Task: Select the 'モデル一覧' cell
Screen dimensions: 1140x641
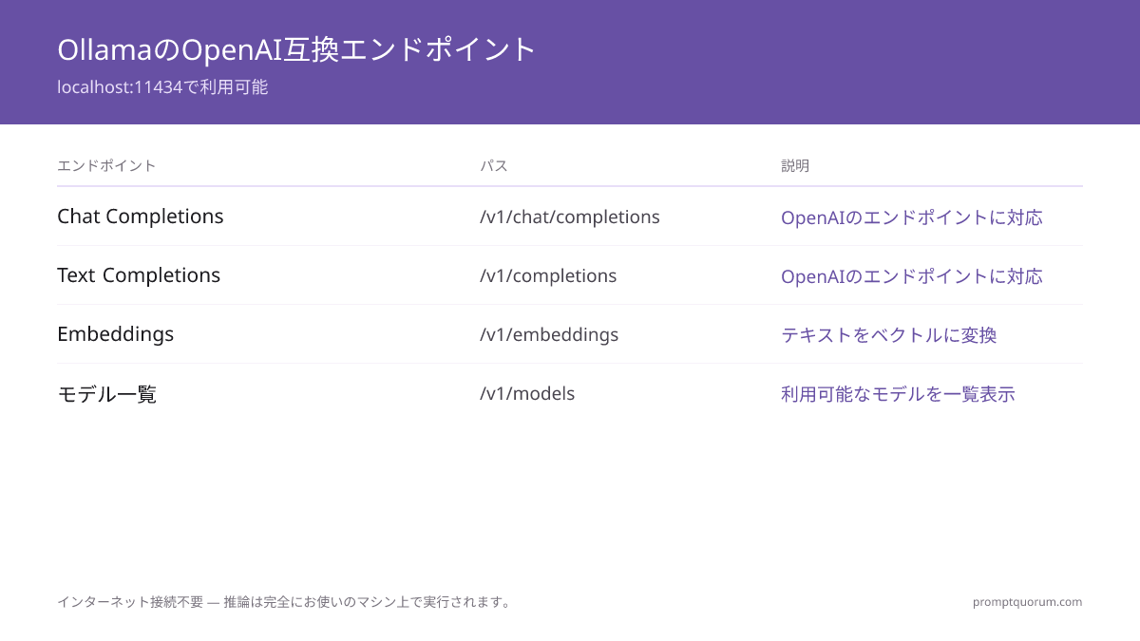Action: tap(107, 393)
